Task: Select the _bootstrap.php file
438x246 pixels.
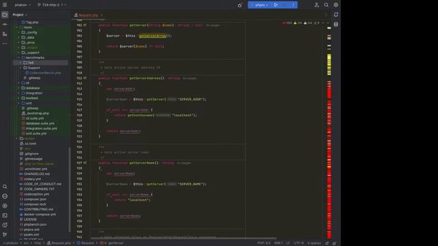Action: (35, 113)
